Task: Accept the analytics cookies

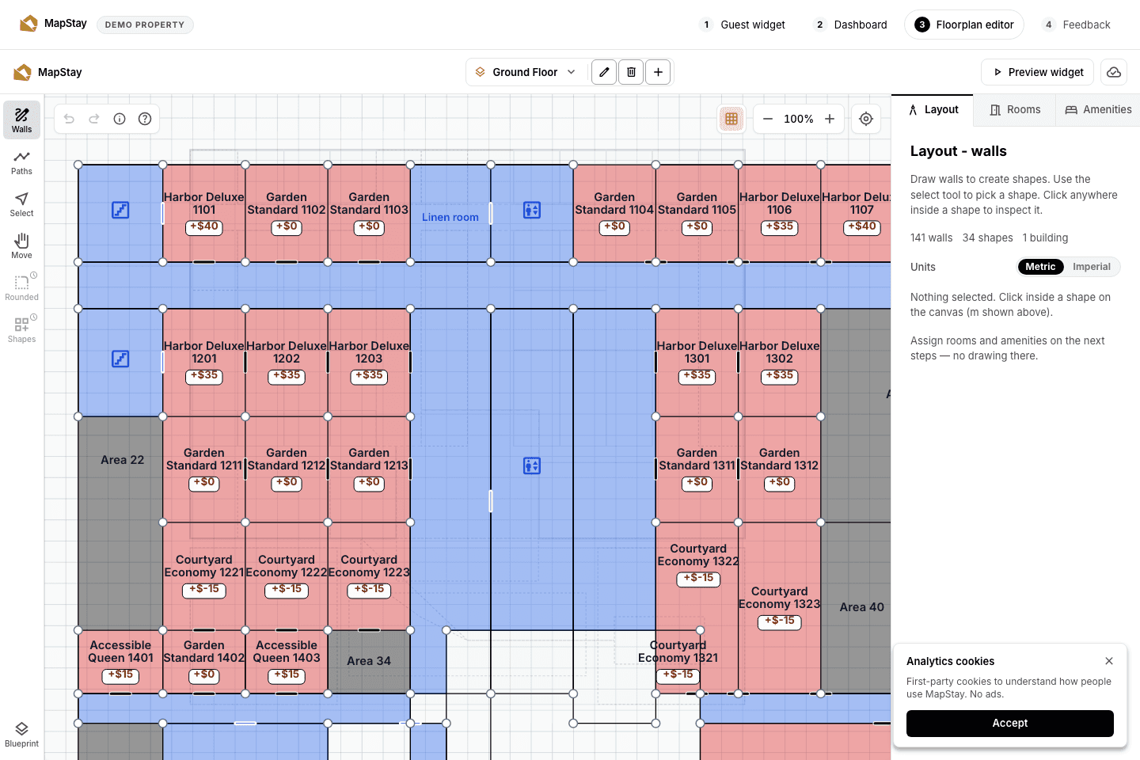Action: [x=1010, y=724]
